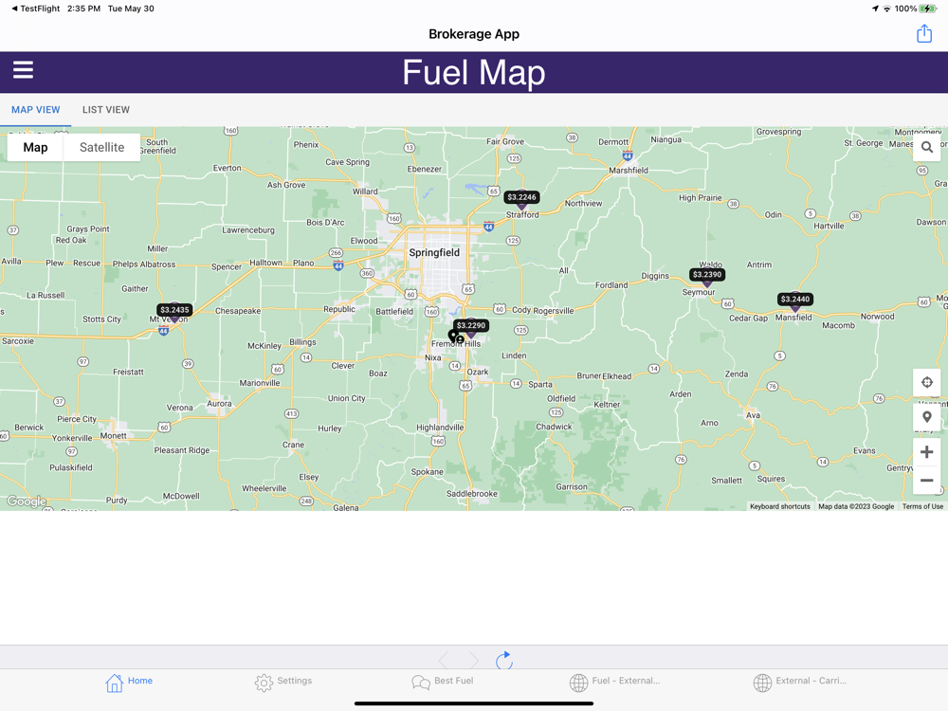Open the Settings tab
This screenshot has width=948, height=711.
[283, 682]
